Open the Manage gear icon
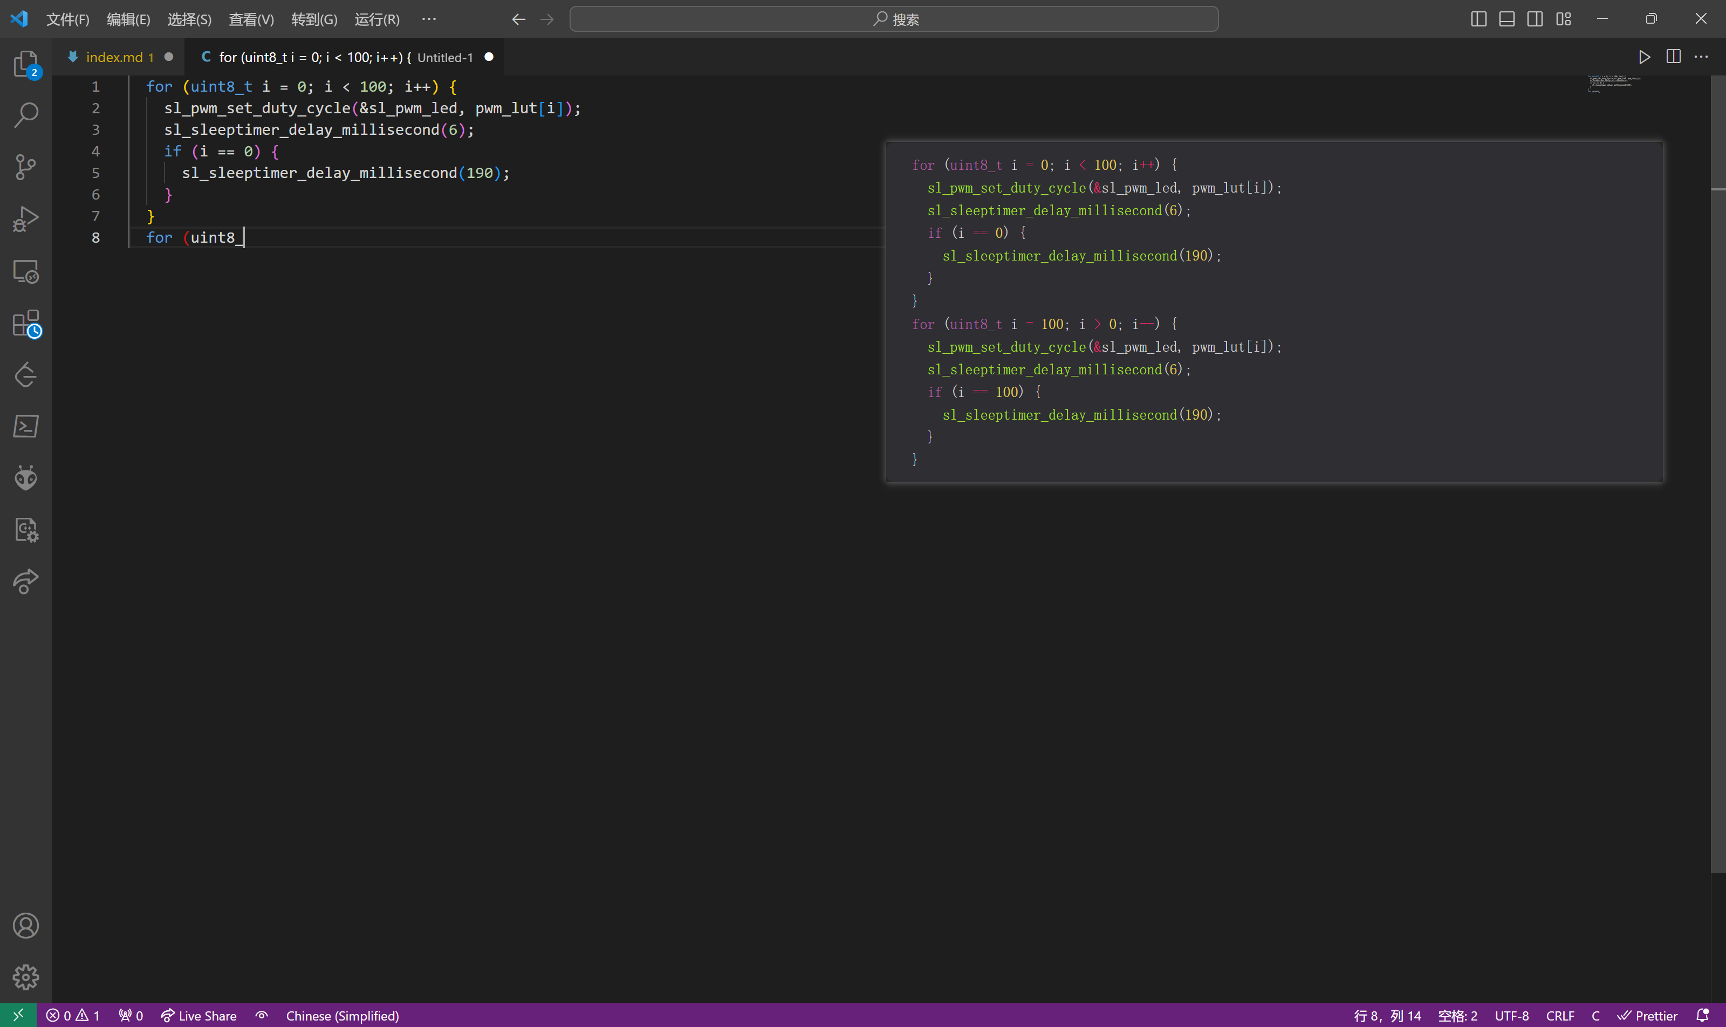 coord(25,977)
